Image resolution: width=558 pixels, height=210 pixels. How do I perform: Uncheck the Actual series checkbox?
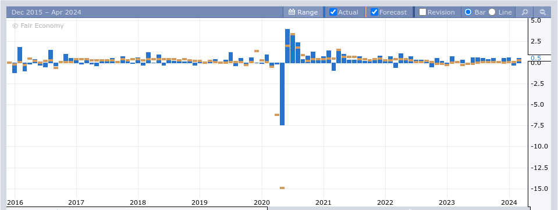pyautogui.click(x=333, y=12)
